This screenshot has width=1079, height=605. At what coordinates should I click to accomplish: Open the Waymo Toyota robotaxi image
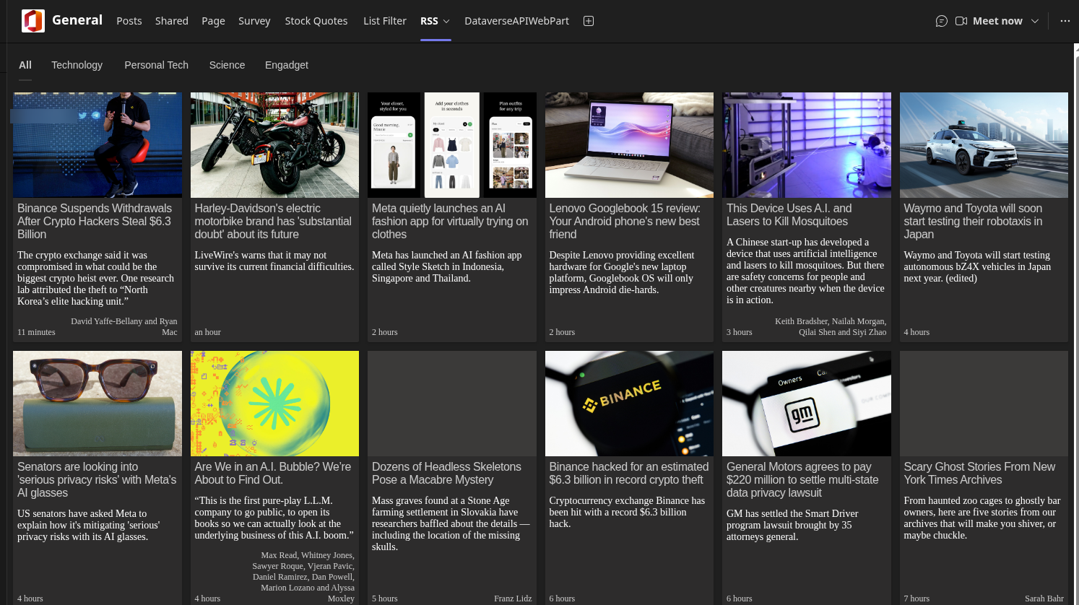(x=984, y=145)
